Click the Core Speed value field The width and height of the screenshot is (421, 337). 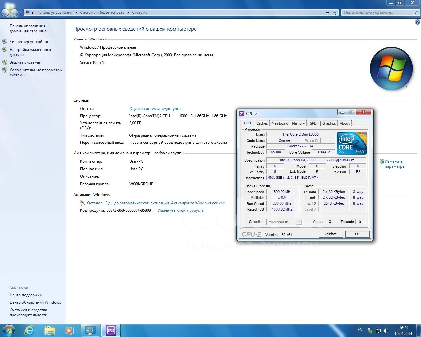pyautogui.click(x=282, y=192)
